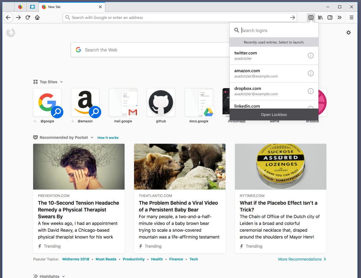Click the overflow chevron in the toolbar
361x278 pixels.
[340, 17]
